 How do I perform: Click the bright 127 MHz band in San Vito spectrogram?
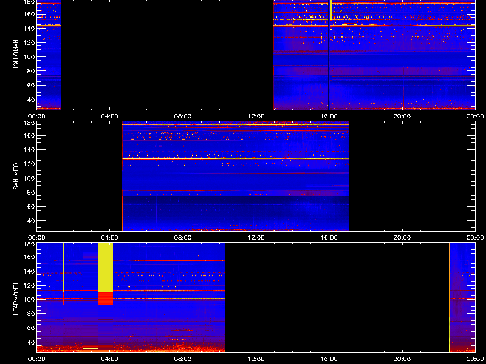[x=236, y=158]
